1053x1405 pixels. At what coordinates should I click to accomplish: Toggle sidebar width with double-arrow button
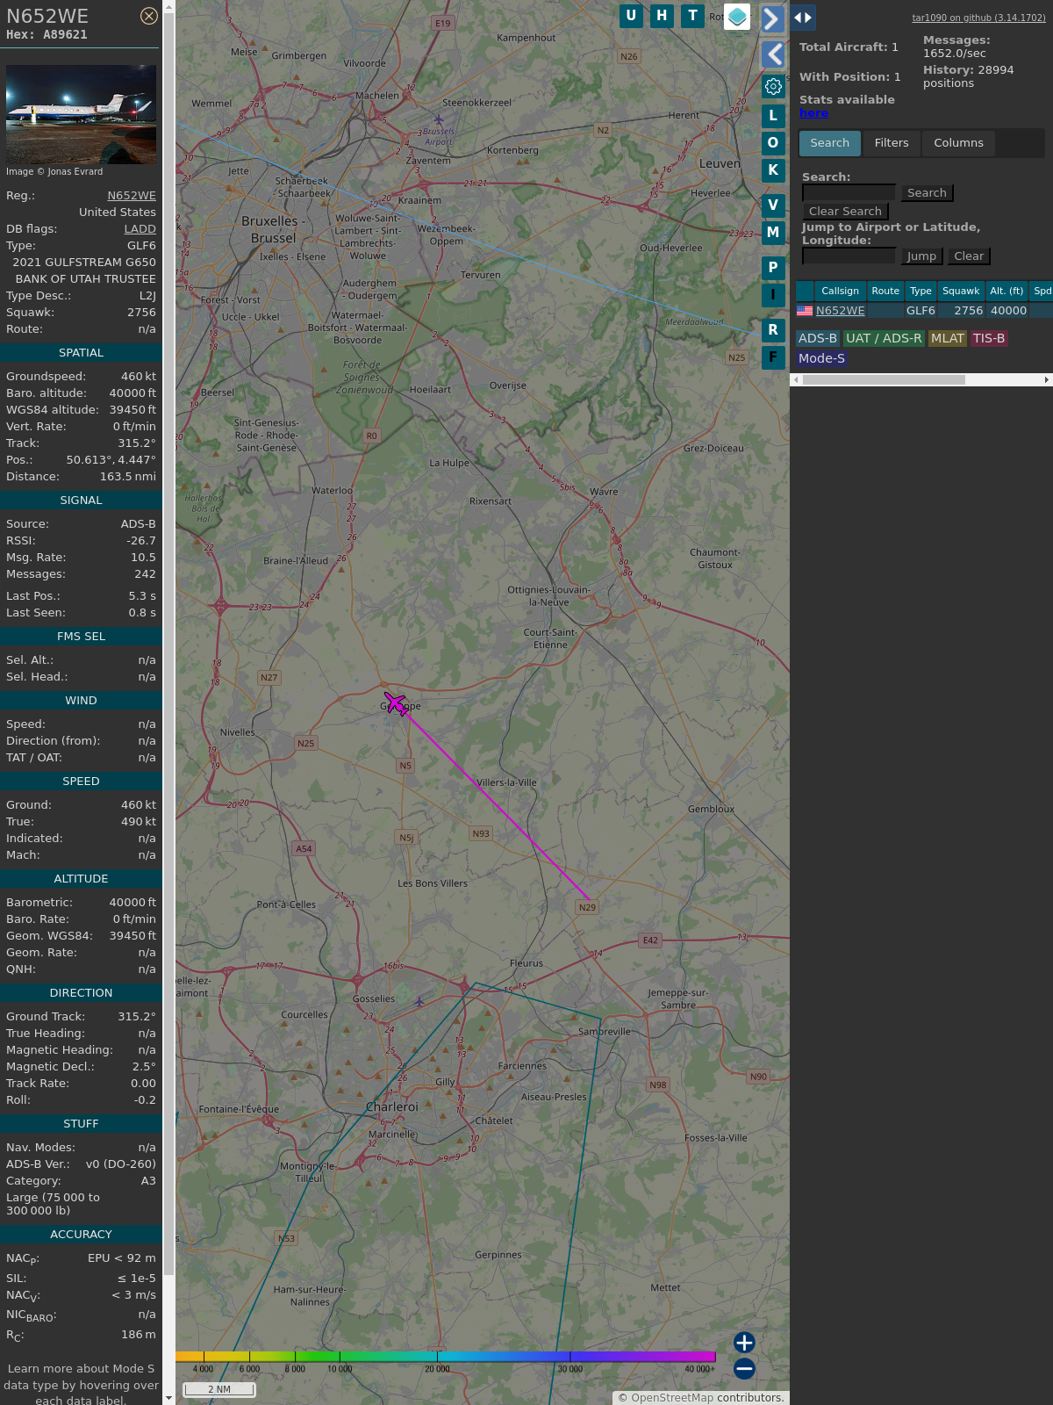click(803, 18)
